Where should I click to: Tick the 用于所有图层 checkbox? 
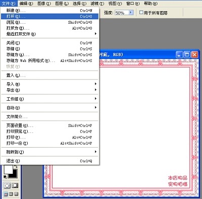click(x=141, y=12)
